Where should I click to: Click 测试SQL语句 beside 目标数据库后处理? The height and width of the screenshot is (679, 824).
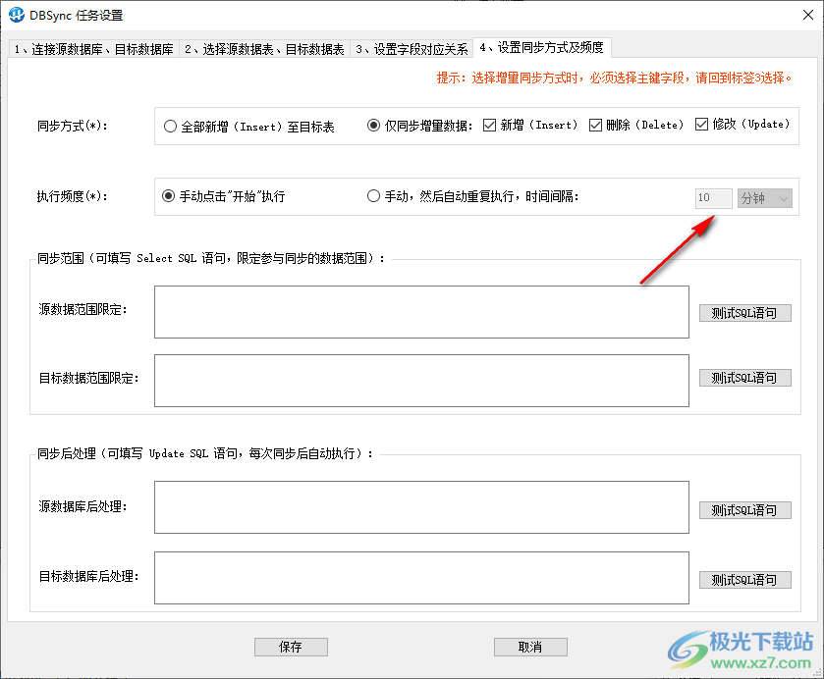coord(744,580)
